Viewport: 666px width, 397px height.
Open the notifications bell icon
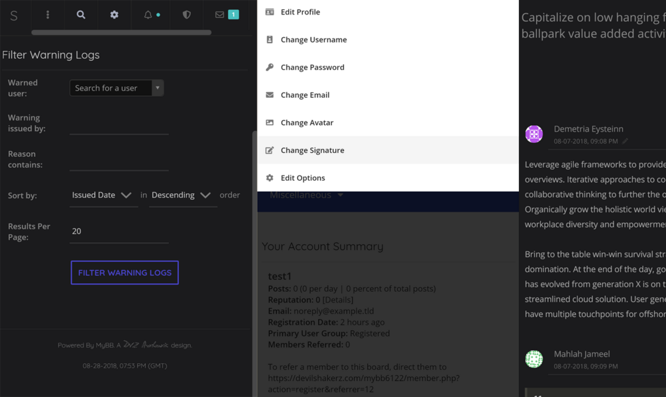click(x=148, y=15)
